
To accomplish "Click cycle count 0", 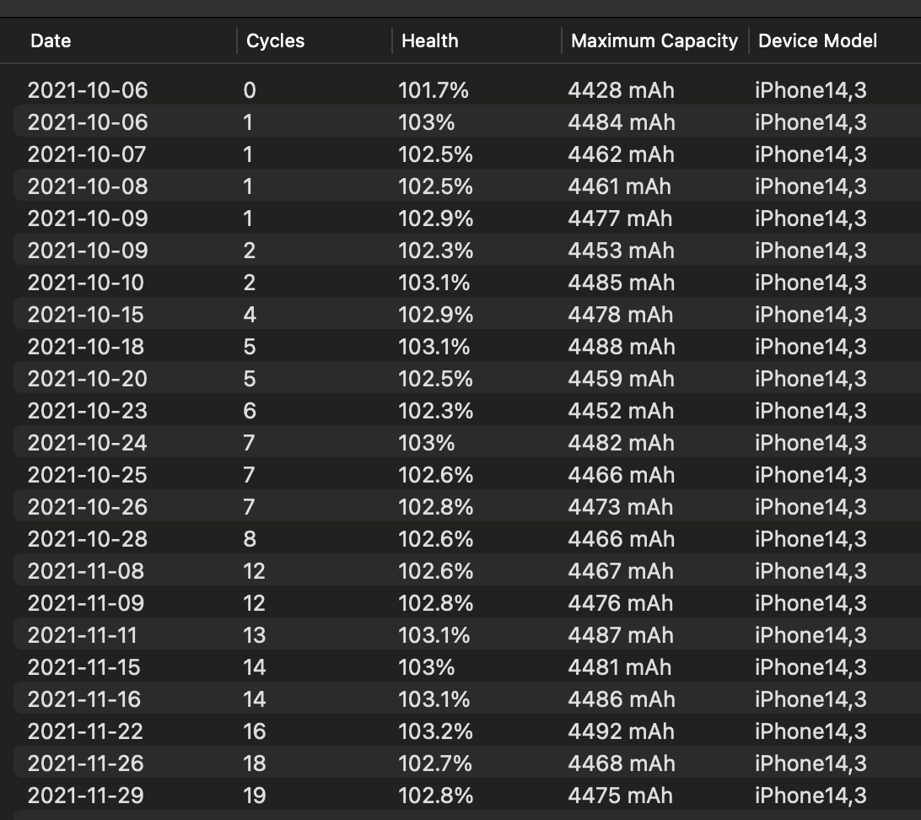I will pos(250,90).
